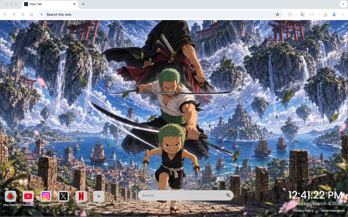Screen dimensions: 348x217
Task: Click the translate extension icon
Action: (303, 14)
